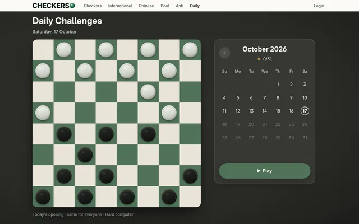Click the Saturday, 17 October date text
The width and height of the screenshot is (359, 224).
tap(54, 32)
